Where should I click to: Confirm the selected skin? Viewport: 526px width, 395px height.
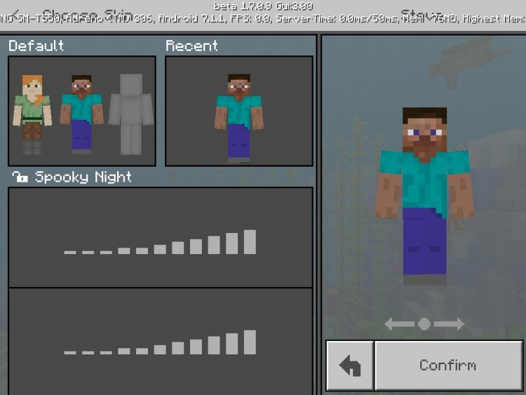tap(448, 365)
